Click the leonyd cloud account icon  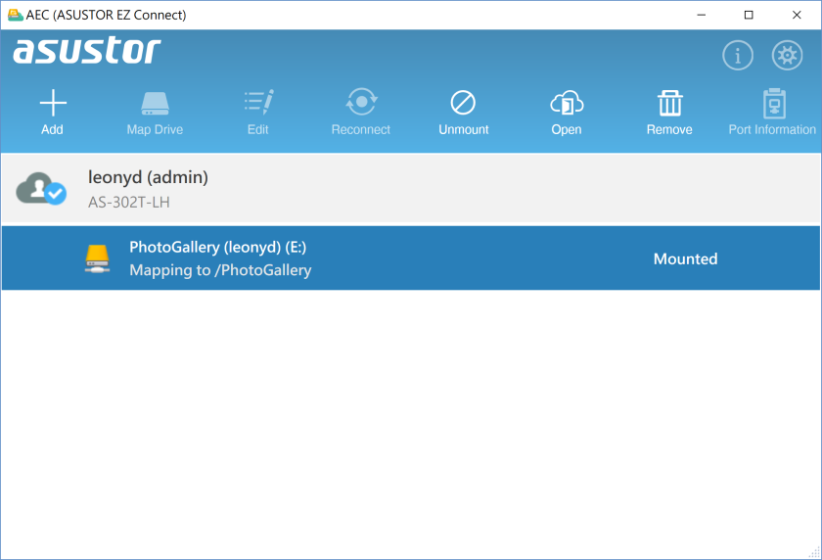click(x=41, y=188)
